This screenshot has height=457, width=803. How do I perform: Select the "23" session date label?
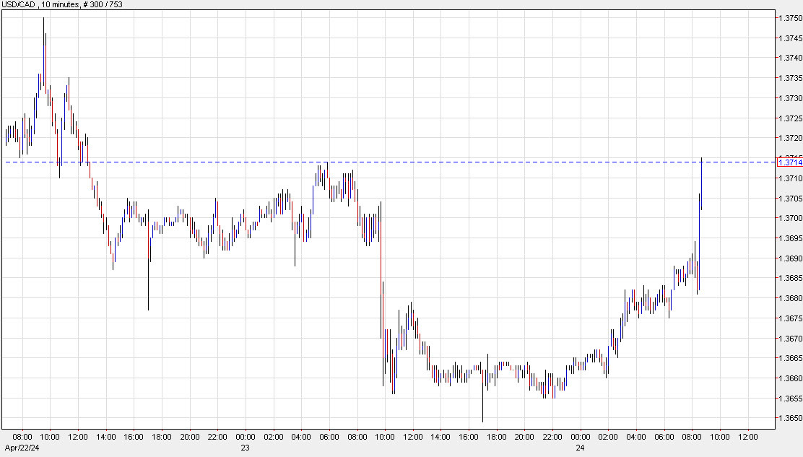click(245, 448)
